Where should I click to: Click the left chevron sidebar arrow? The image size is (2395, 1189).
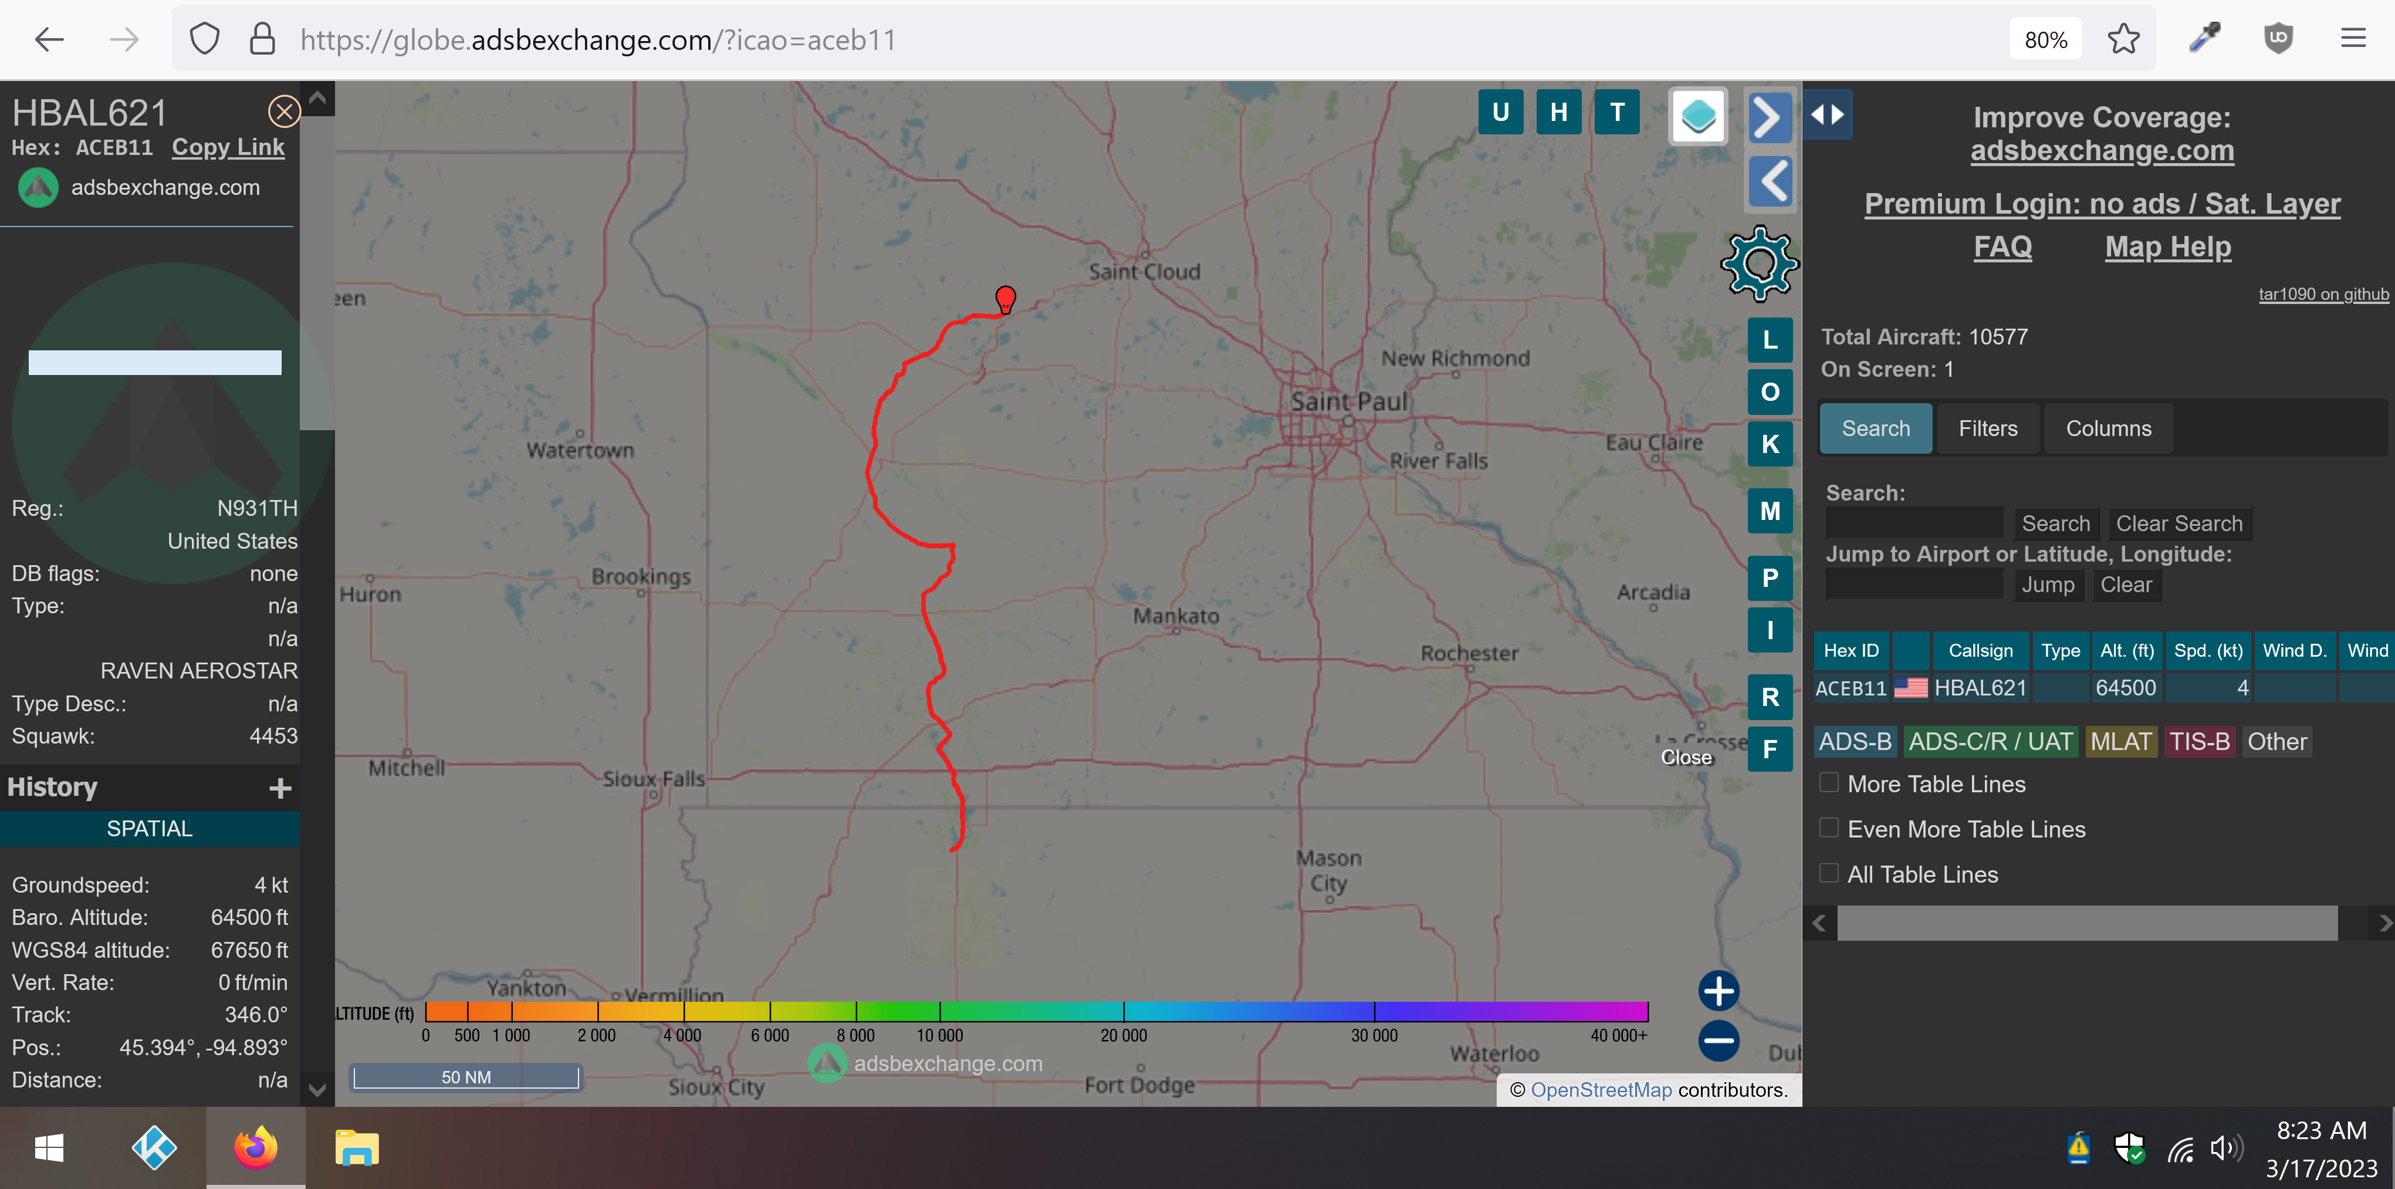tap(1770, 181)
